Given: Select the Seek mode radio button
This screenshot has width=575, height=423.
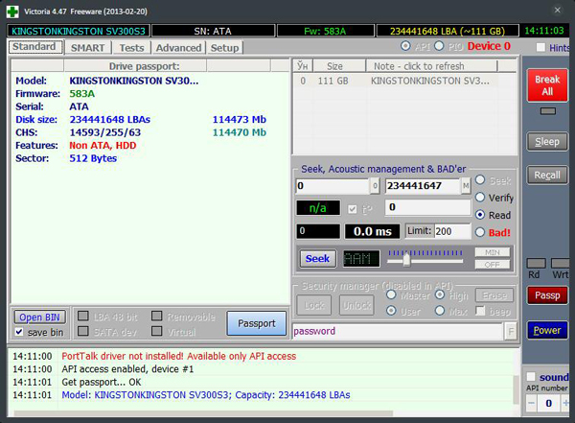Looking at the screenshot, I should point(480,180).
